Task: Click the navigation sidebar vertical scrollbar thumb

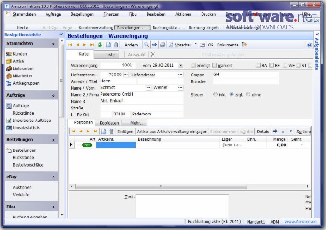Action: tap(61, 80)
